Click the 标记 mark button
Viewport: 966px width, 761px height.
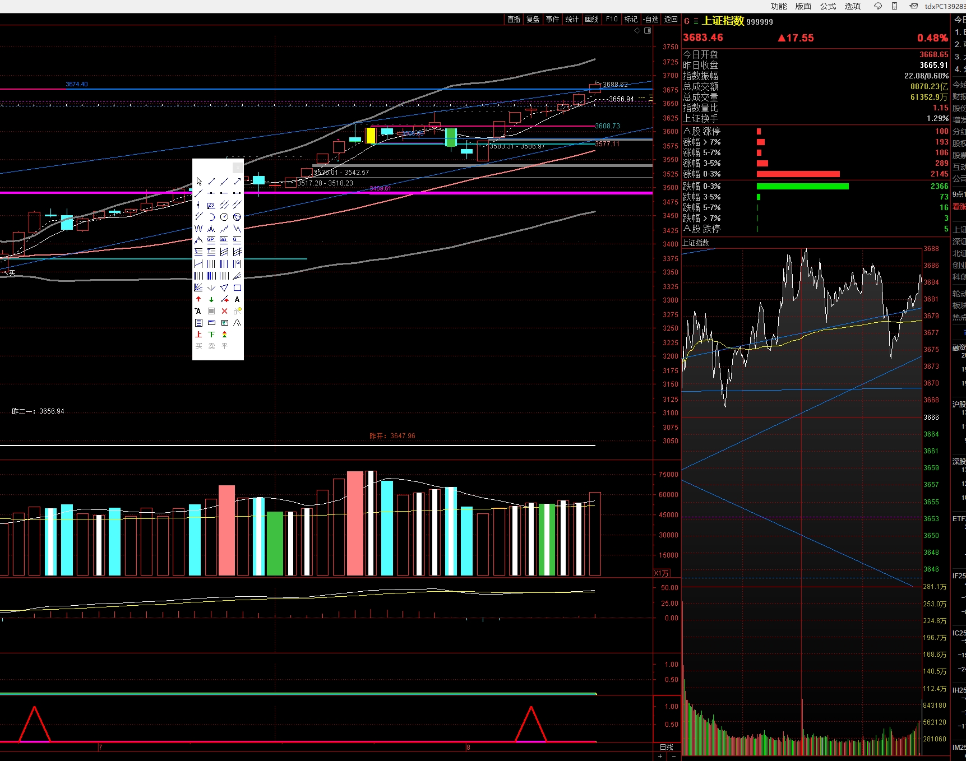coord(631,19)
